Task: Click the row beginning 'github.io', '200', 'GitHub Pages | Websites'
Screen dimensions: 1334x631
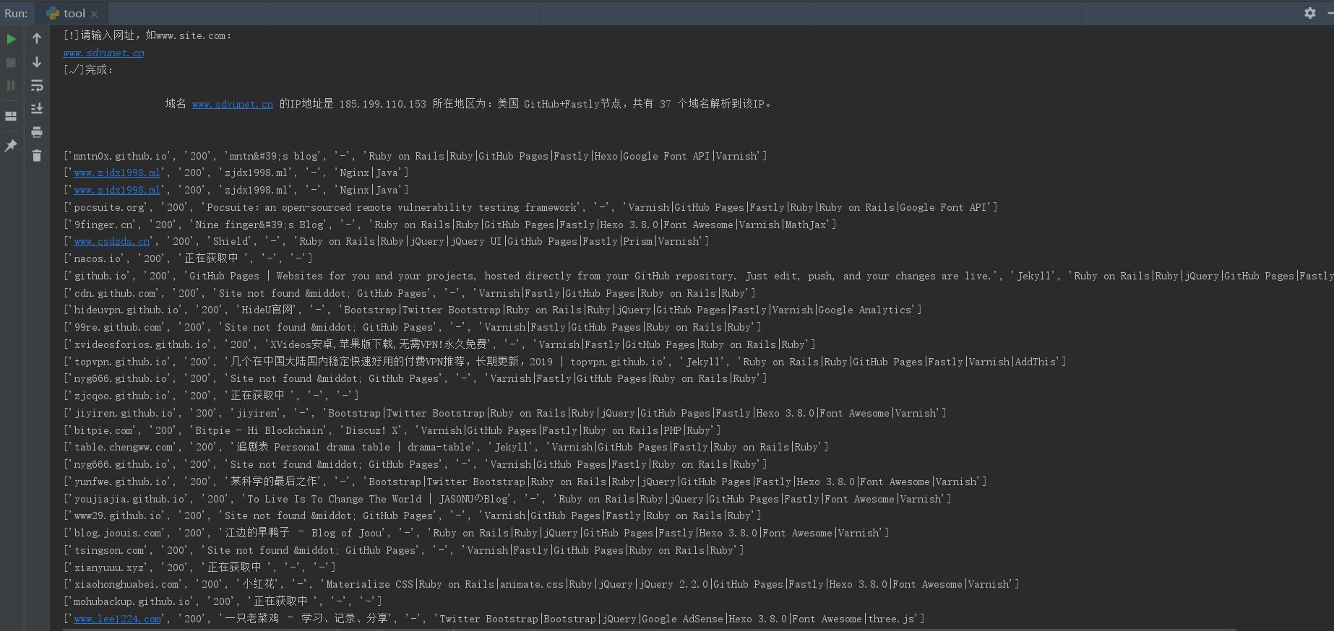Action: tap(698, 276)
